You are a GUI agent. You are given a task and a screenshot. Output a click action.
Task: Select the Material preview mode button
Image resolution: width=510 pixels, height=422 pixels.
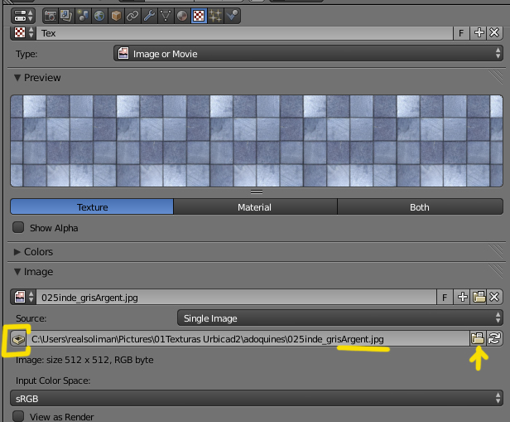point(255,206)
